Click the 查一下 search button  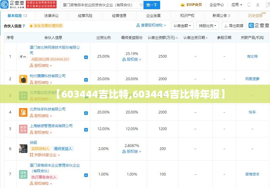pos(152,5)
